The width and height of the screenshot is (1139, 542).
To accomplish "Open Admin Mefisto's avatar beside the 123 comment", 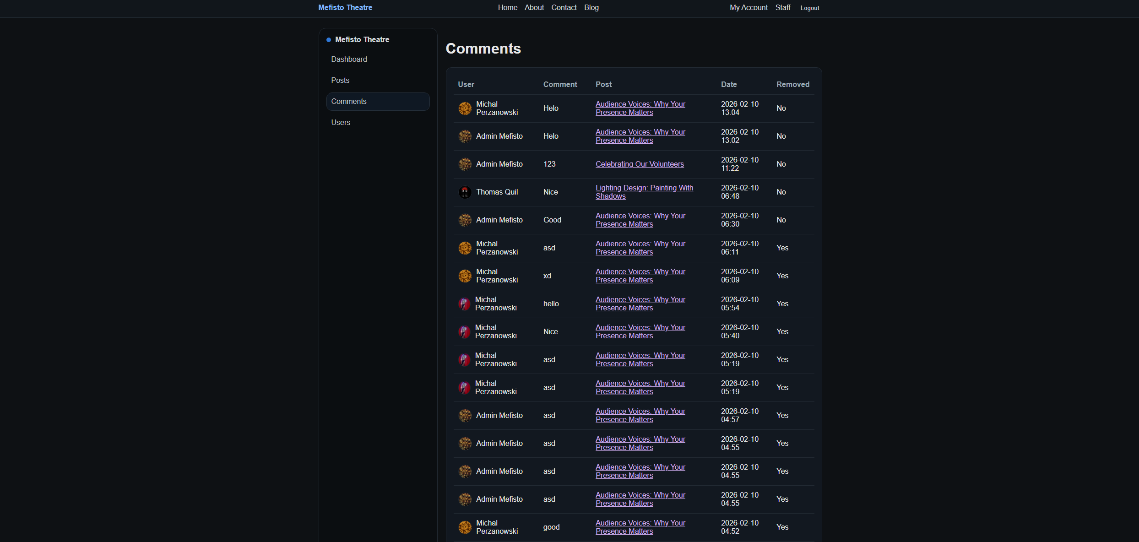I will click(465, 164).
